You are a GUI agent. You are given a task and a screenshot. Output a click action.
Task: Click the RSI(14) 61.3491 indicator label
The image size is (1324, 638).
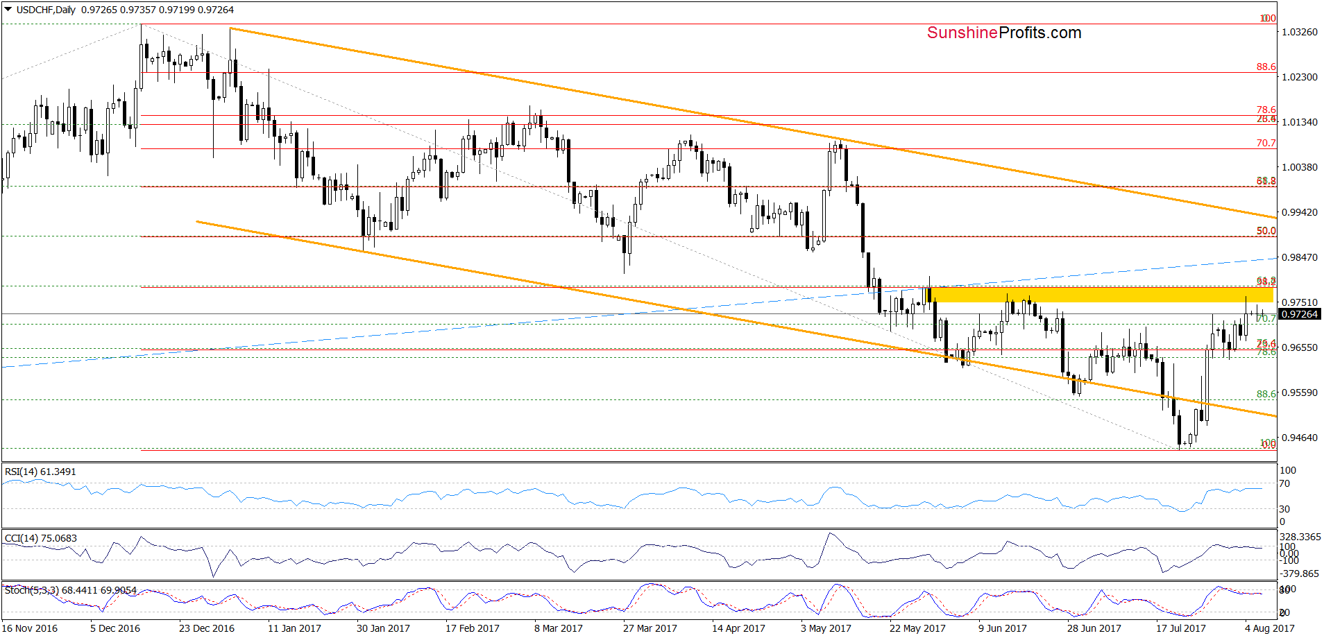41,472
